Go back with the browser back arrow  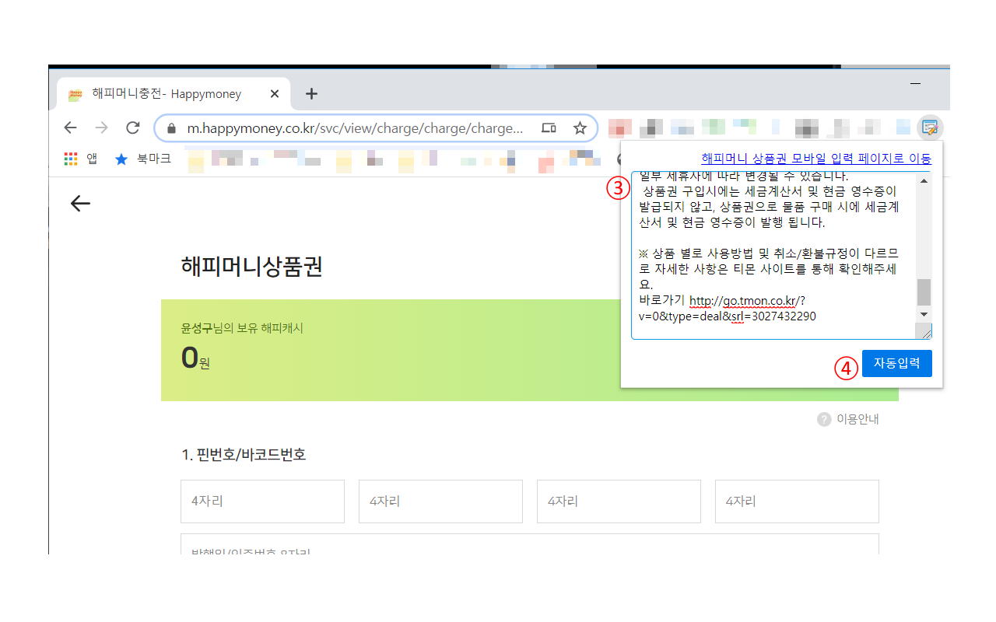coord(71,128)
